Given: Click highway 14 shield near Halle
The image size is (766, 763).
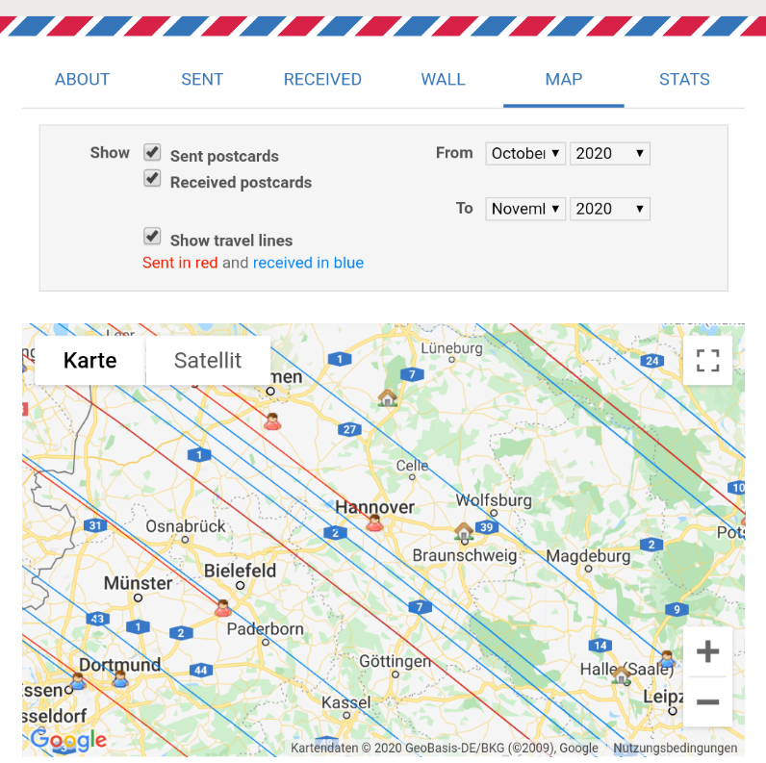Looking at the screenshot, I should tap(600, 646).
